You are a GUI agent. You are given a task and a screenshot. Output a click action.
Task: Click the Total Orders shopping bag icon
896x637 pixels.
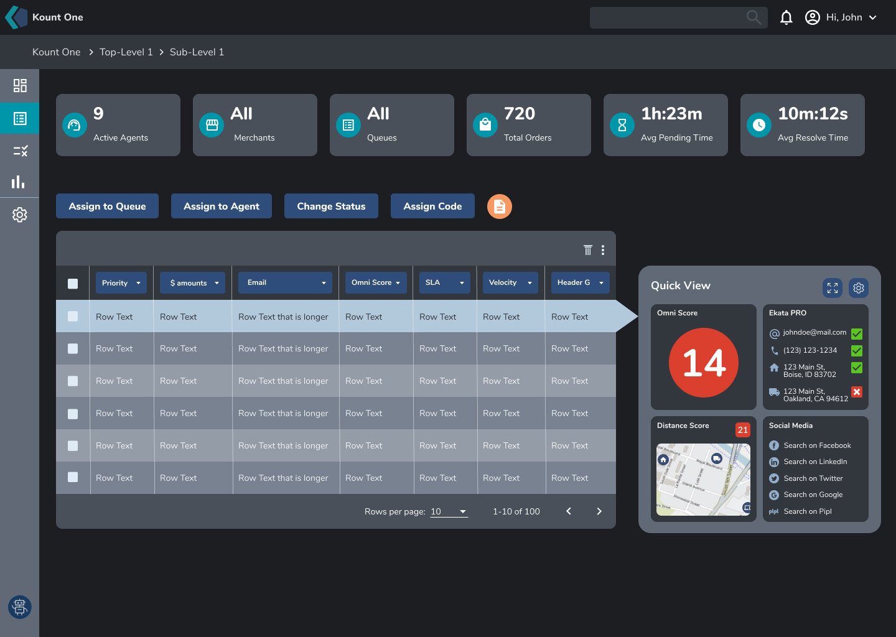[x=485, y=125]
